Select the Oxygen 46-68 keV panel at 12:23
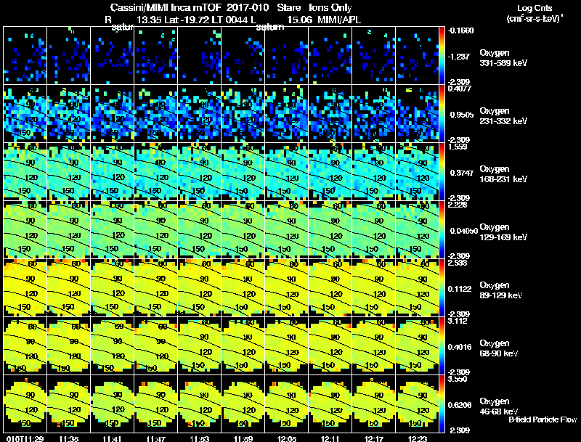The width and height of the screenshot is (581, 442). [x=417, y=404]
